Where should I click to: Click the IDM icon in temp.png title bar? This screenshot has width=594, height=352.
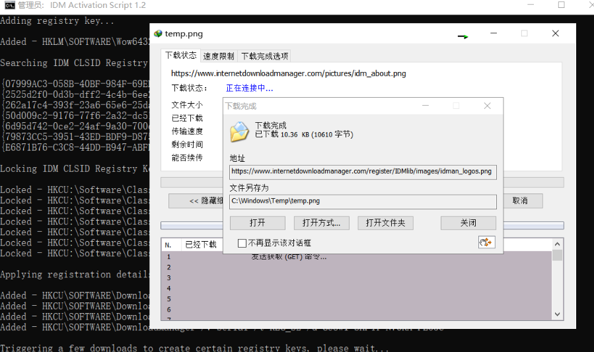click(158, 34)
